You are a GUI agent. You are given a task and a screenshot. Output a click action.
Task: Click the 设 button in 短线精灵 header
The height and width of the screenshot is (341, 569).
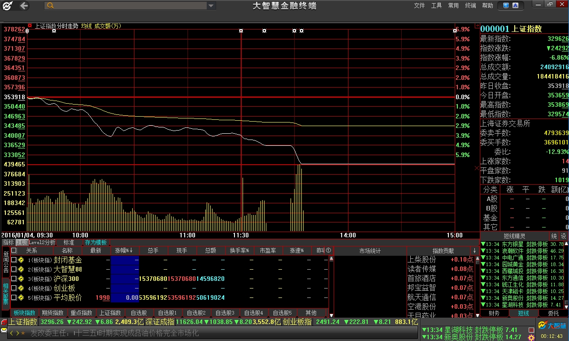pyautogui.click(x=564, y=236)
